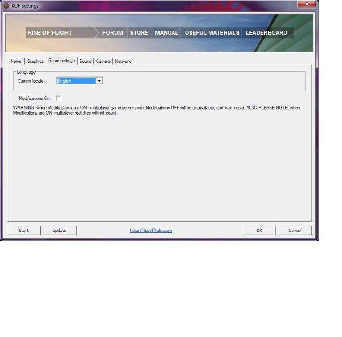Switch to the Sound tab

(85, 61)
